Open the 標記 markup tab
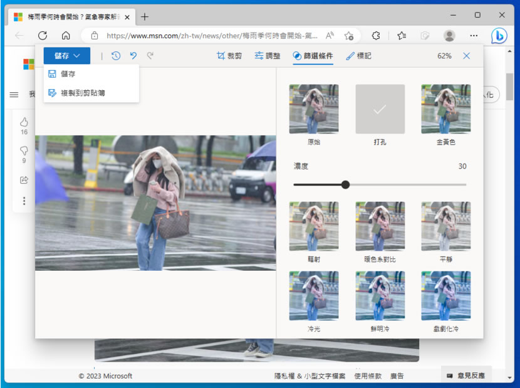Viewport: 520px width, 388px height. pos(358,56)
